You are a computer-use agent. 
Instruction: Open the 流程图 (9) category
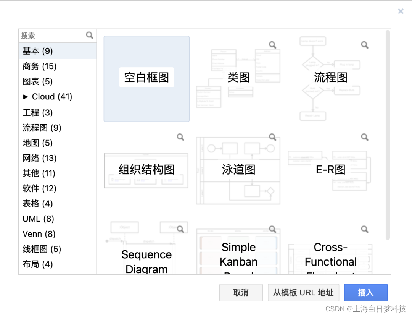42,128
